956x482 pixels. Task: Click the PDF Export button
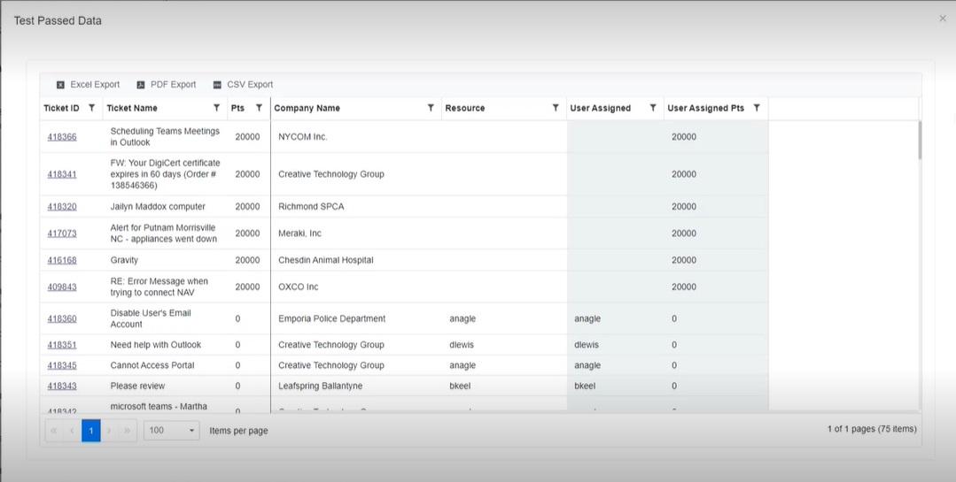[x=167, y=85]
